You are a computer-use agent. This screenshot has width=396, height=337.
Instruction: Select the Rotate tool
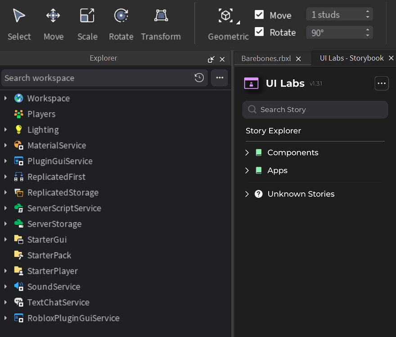(x=121, y=23)
